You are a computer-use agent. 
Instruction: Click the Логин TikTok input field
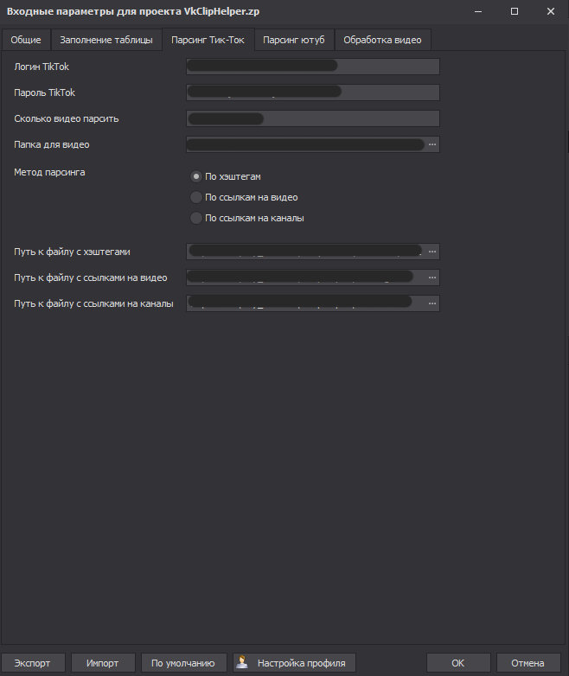(312, 67)
